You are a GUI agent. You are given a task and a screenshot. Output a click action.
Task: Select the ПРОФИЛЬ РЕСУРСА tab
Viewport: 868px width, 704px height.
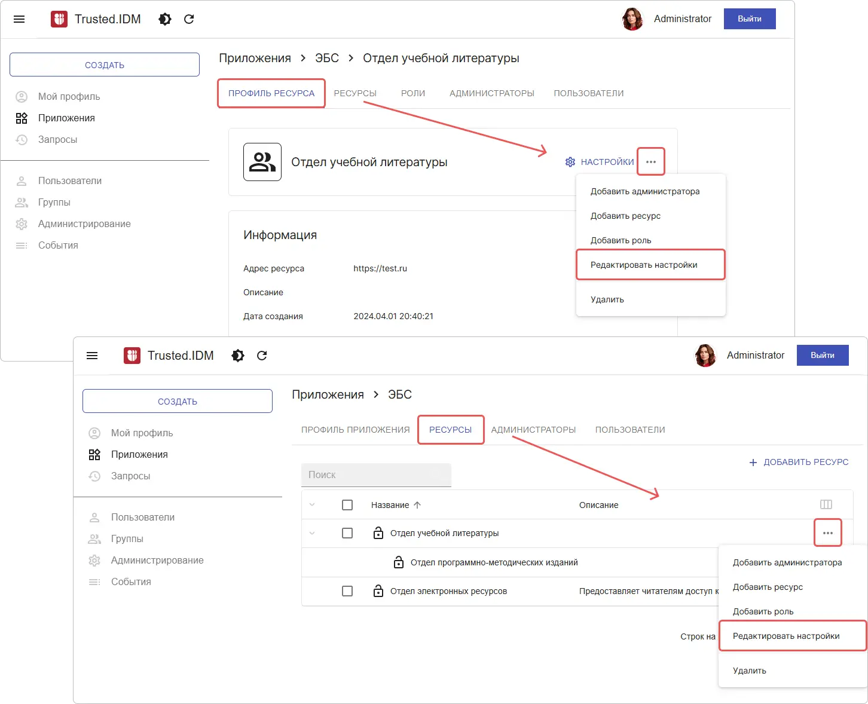click(271, 93)
